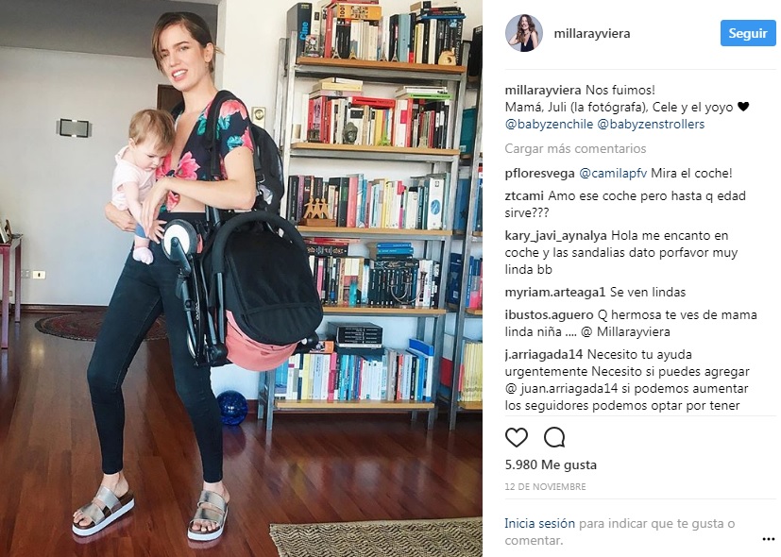Open the three-dot more options menu
Screen dimensions: 781x557
point(768,539)
